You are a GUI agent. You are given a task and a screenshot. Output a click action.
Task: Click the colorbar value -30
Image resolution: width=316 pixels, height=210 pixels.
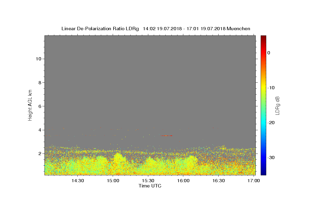271,157
